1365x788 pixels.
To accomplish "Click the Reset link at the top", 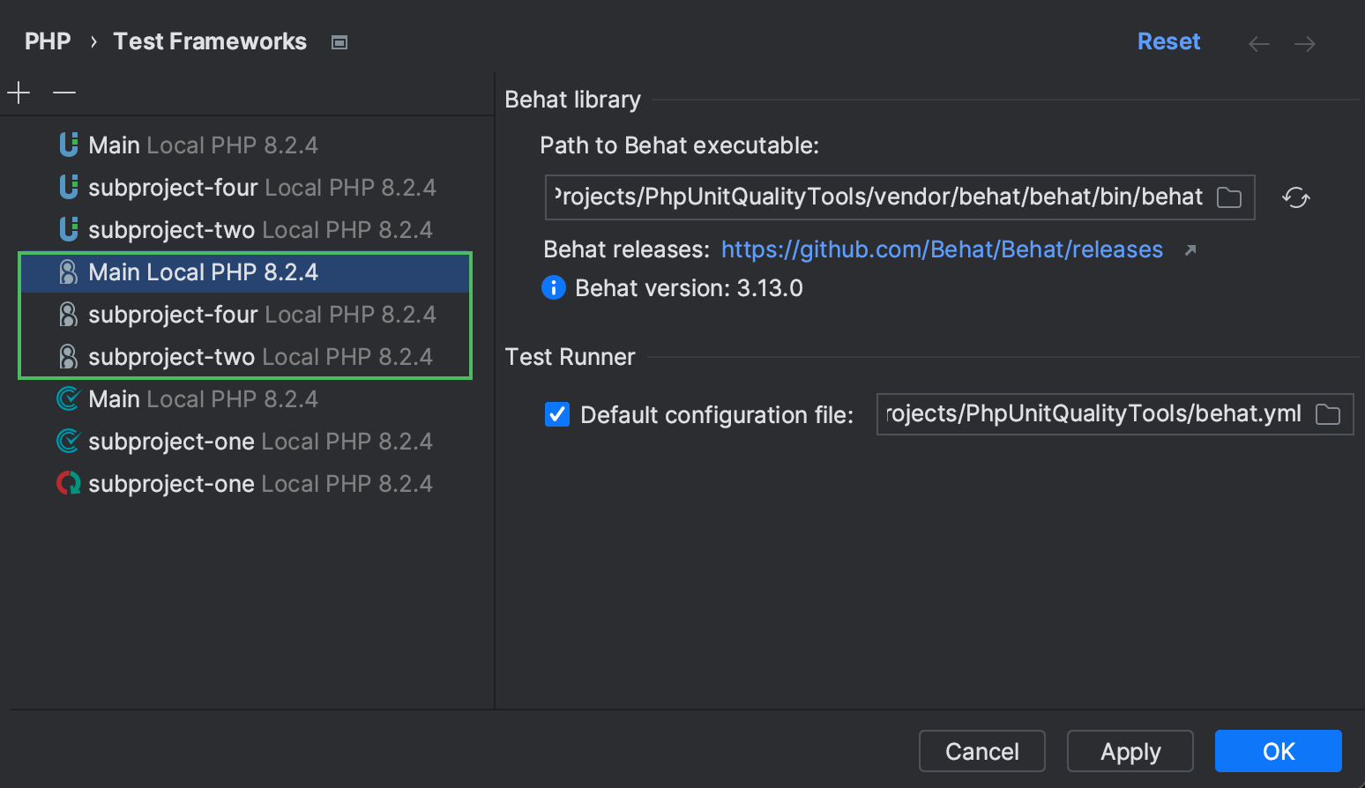I will pos(1168,41).
